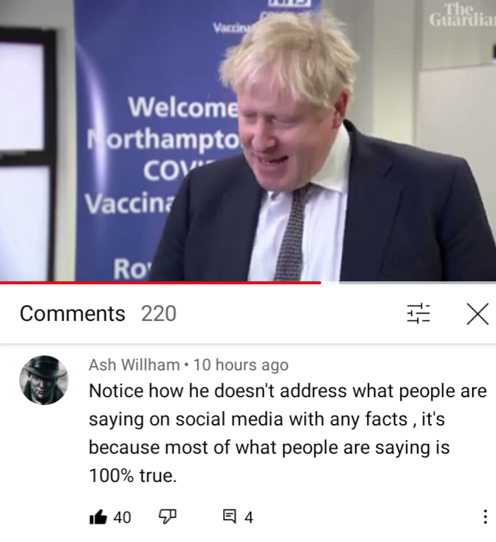Tap the video player frame
Viewport: 496px width, 542px height.
point(248,141)
